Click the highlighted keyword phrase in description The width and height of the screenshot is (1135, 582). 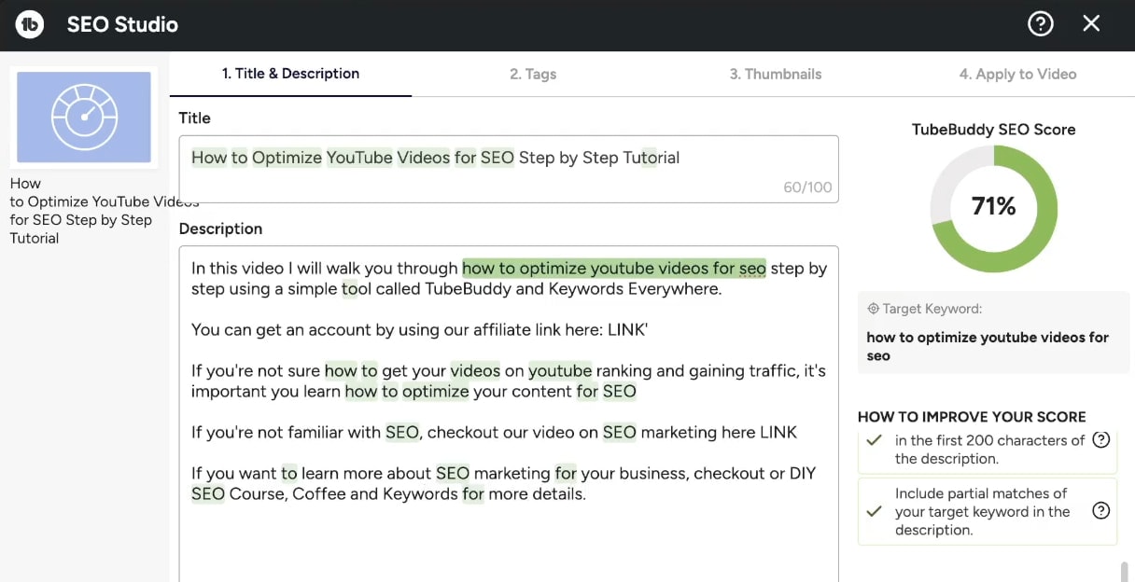pos(614,269)
